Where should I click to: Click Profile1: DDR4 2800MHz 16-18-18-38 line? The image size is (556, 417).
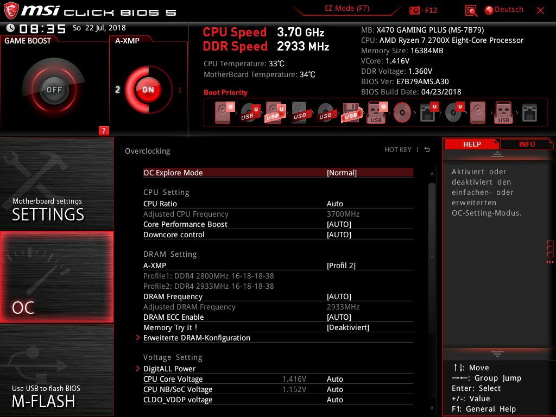tap(208, 276)
